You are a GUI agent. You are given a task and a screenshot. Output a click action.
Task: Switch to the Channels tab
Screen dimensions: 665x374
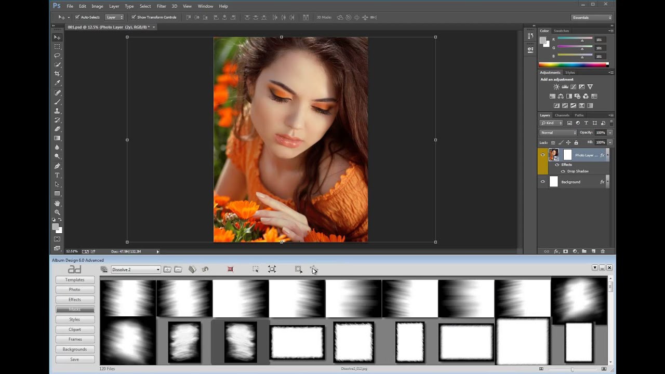pyautogui.click(x=562, y=115)
